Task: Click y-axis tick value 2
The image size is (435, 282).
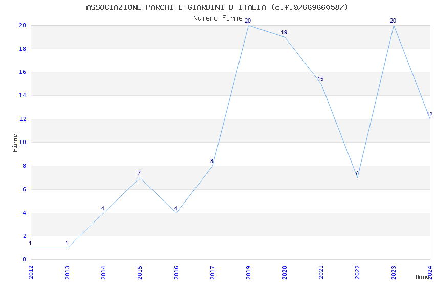Action: click(25, 236)
